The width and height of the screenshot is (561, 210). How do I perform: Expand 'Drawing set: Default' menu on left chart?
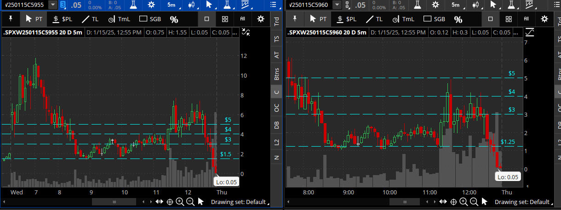pos(239,202)
